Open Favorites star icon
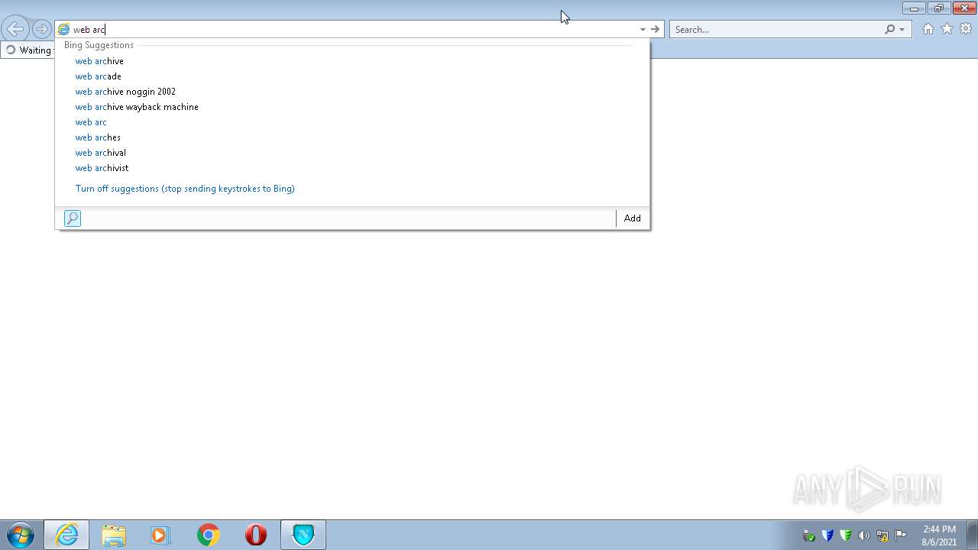 (x=947, y=29)
